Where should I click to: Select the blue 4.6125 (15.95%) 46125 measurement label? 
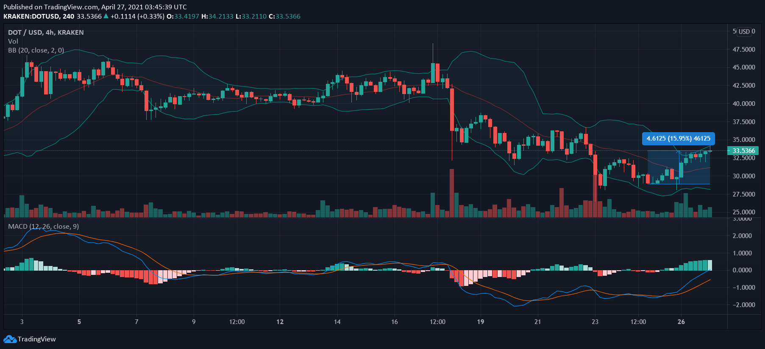679,138
